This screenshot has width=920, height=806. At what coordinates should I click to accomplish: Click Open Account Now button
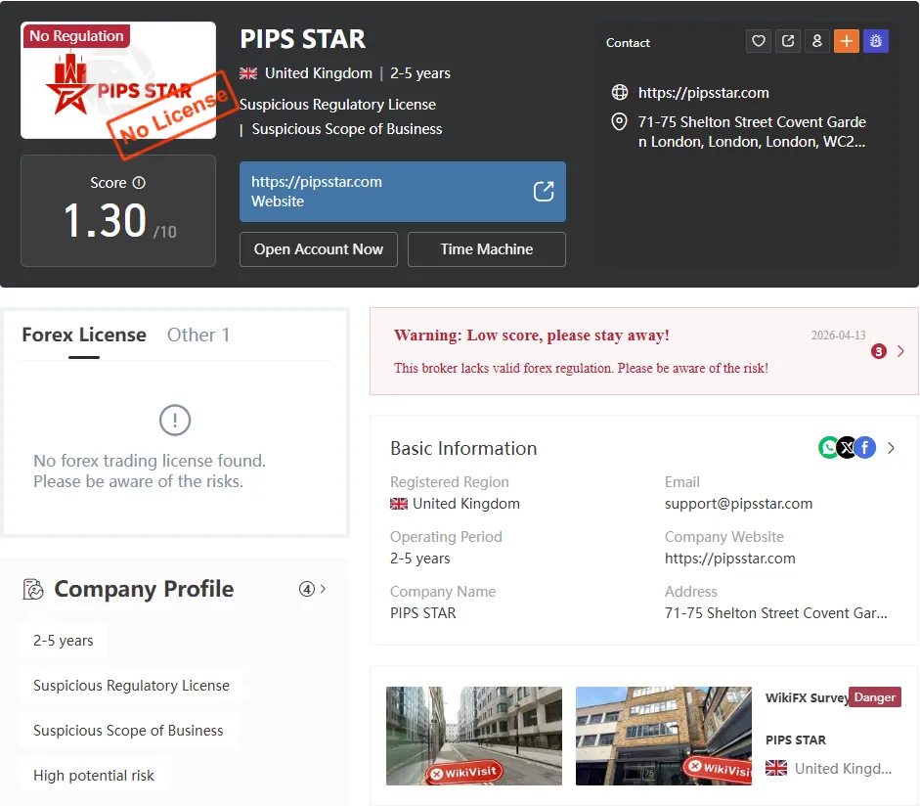tap(319, 249)
